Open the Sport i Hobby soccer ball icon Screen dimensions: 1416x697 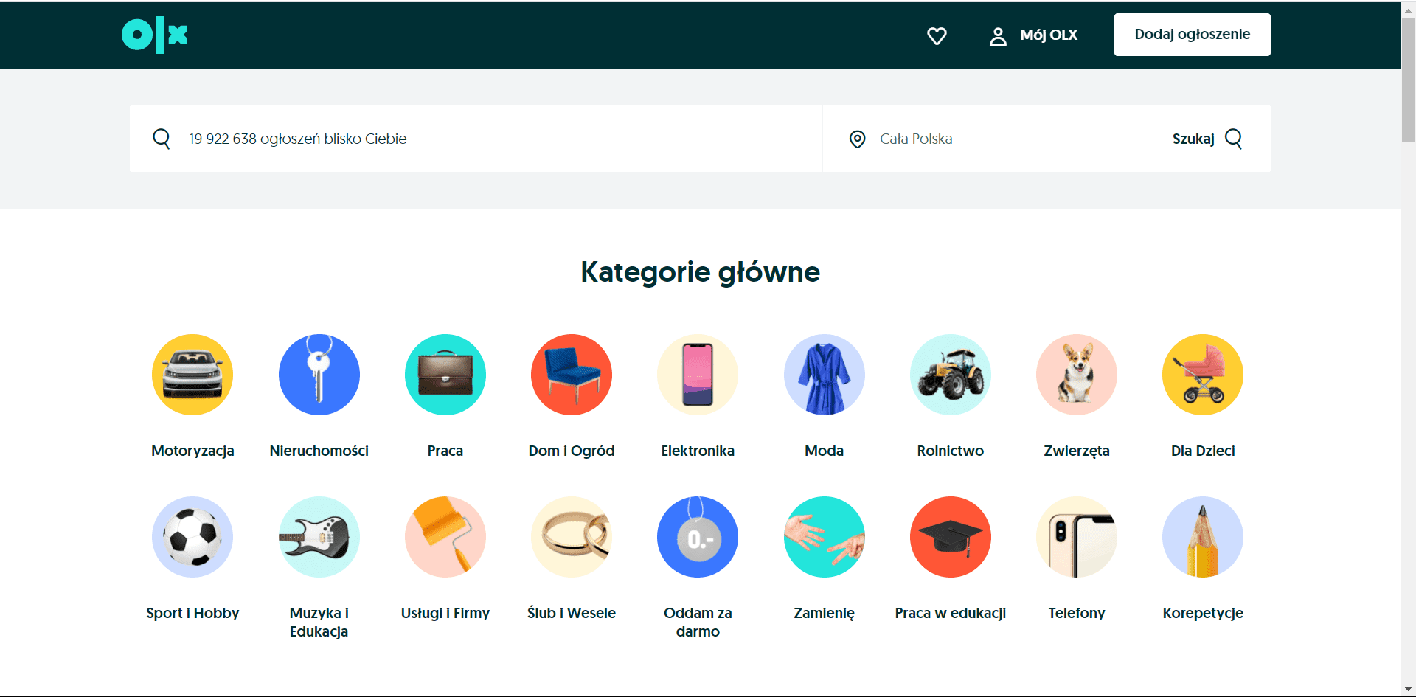tap(192, 537)
